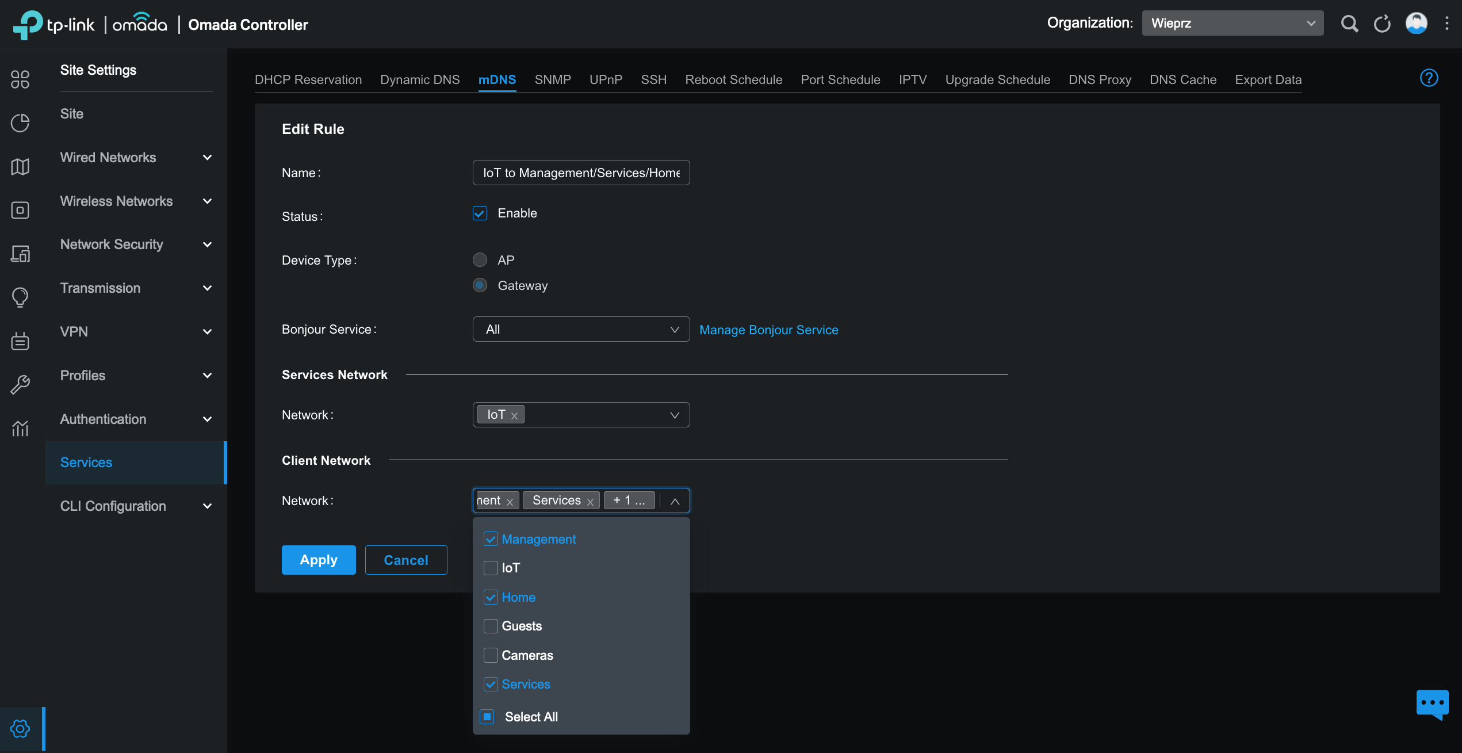This screenshot has width=1462, height=753.
Task: Open the help question mark icon
Action: pyautogui.click(x=1429, y=78)
